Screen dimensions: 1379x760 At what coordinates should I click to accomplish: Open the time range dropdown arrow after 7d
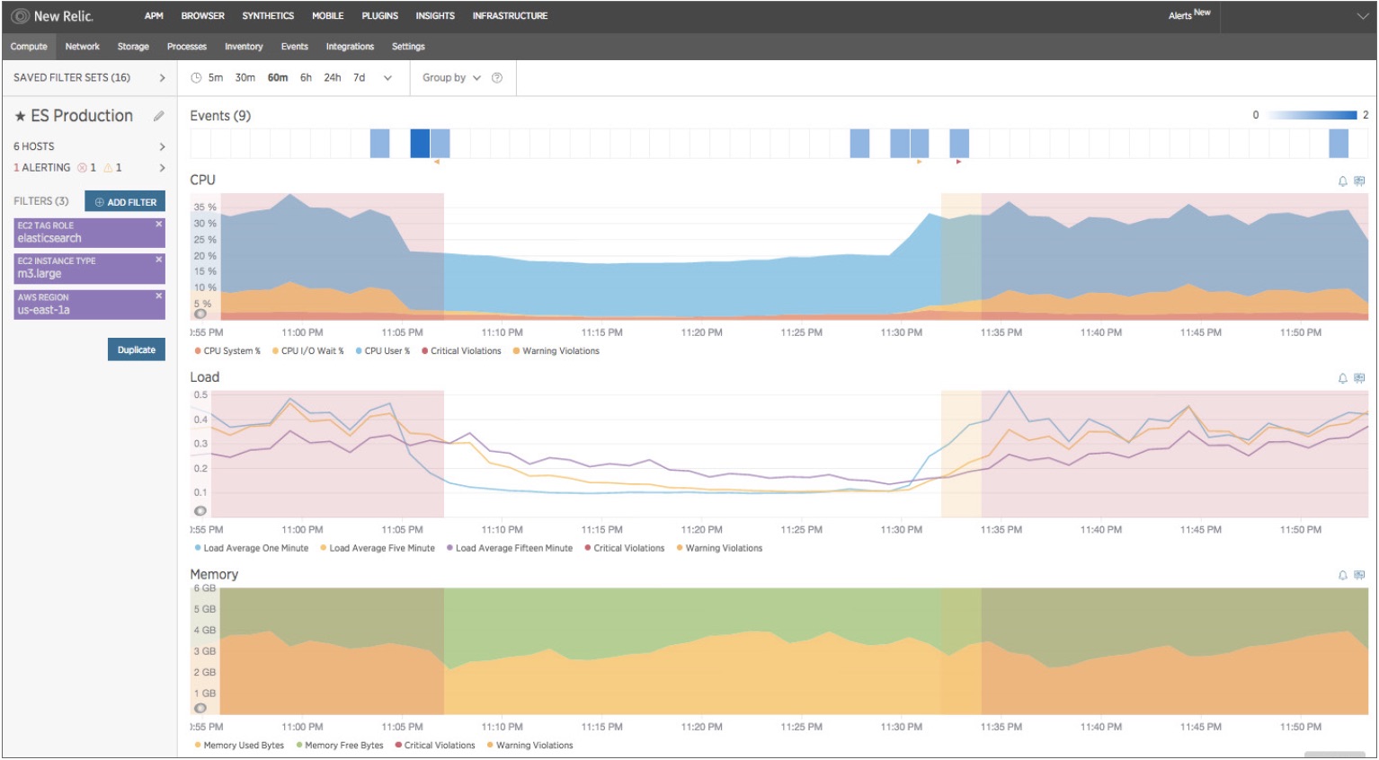pos(387,78)
